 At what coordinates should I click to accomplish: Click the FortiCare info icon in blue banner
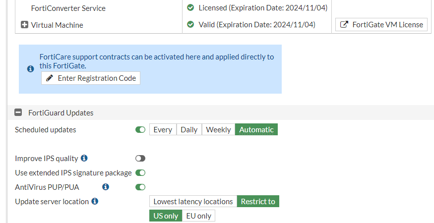30,69
